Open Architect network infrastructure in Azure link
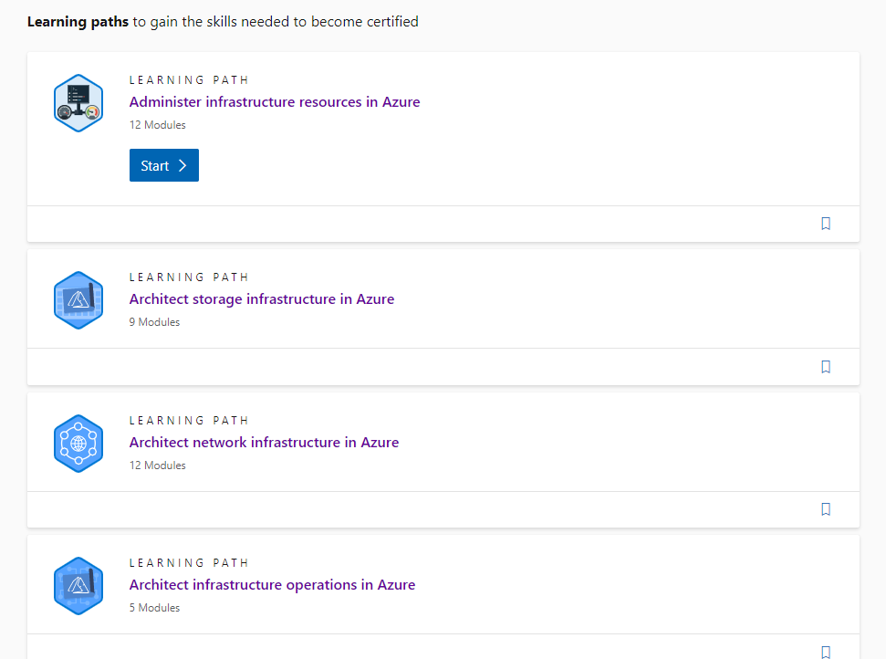Image resolution: width=886 pixels, height=659 pixels. (264, 442)
